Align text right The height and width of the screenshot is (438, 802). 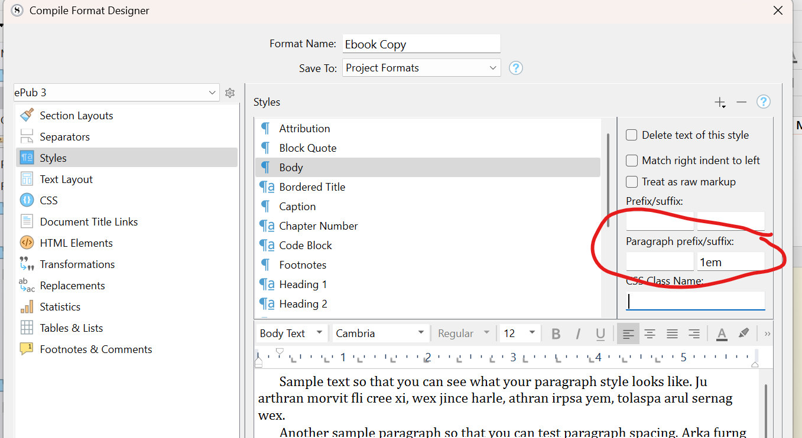694,334
